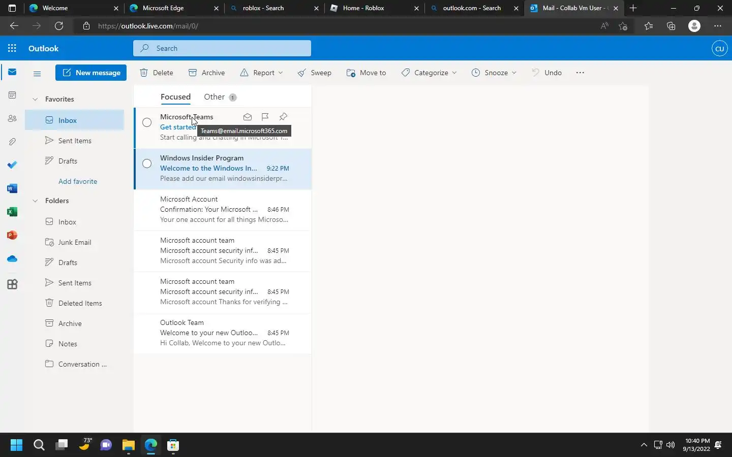Open People contacts from the left rail
This screenshot has width=732, height=457.
pyautogui.click(x=12, y=118)
